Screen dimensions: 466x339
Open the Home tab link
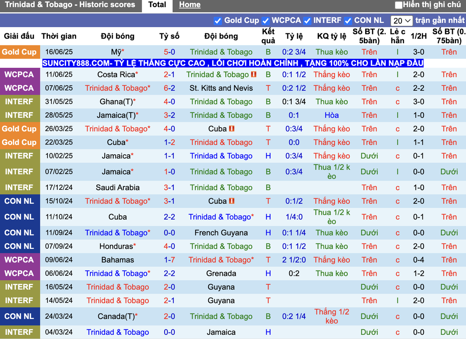coord(190,5)
